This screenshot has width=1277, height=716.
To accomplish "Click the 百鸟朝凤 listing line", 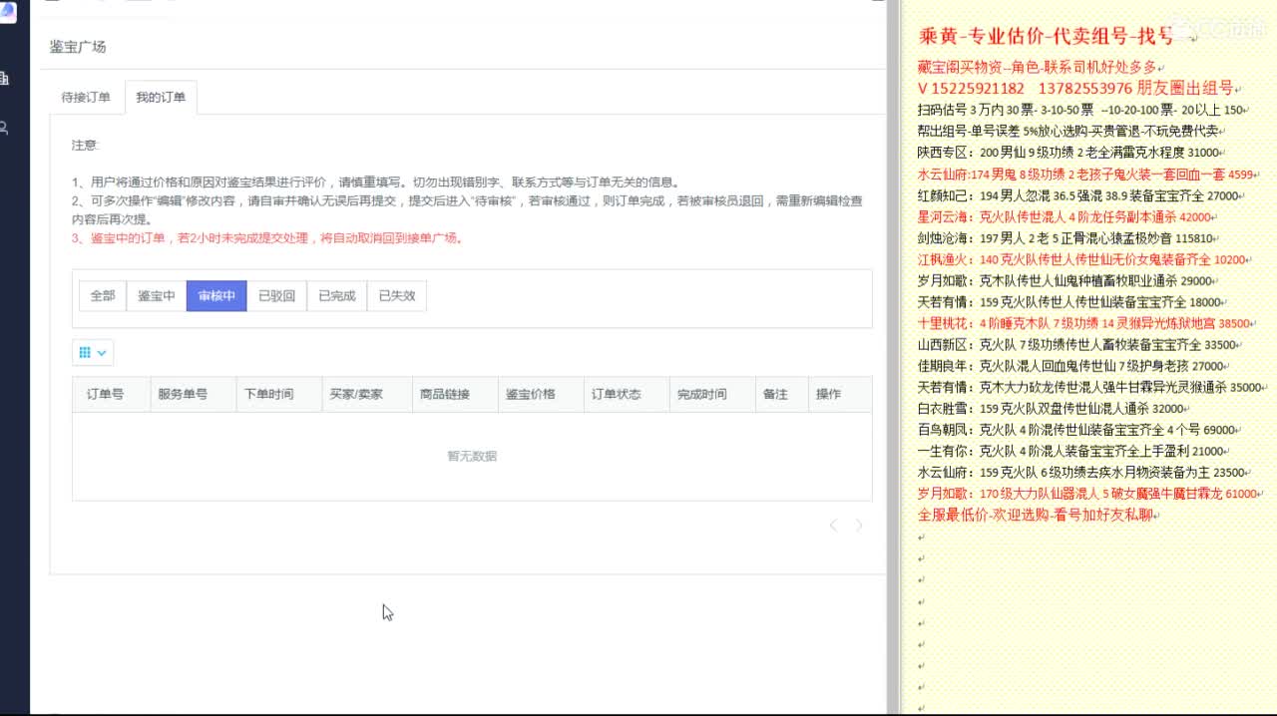I will [1077, 430].
